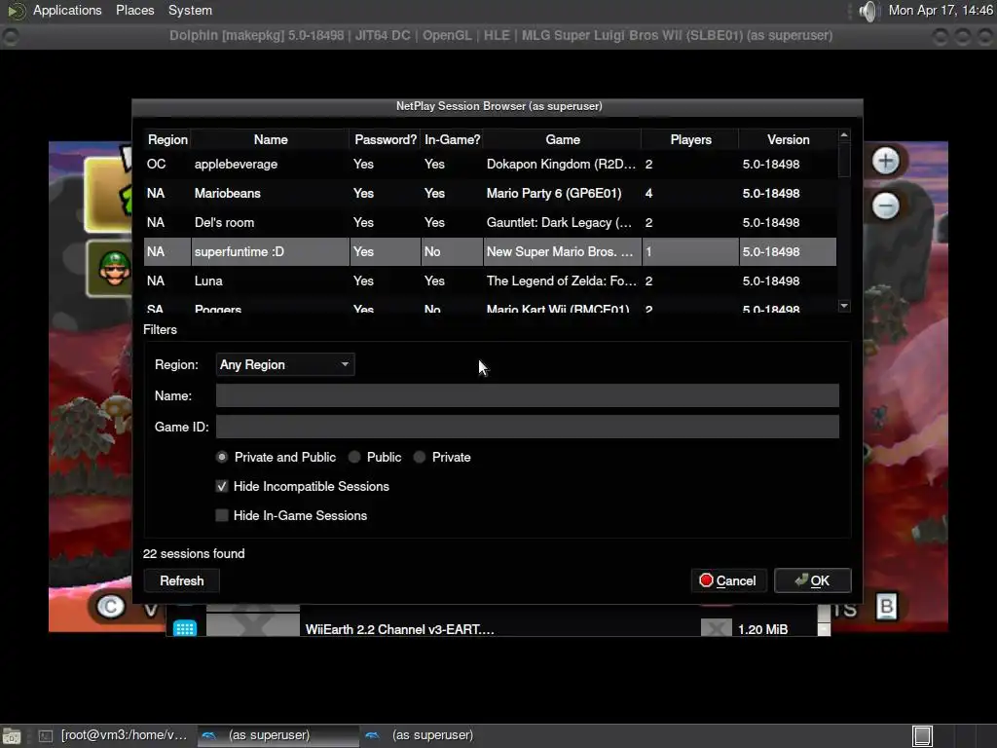
Task: Click the session list scrollbar thumb
Action: point(844,160)
